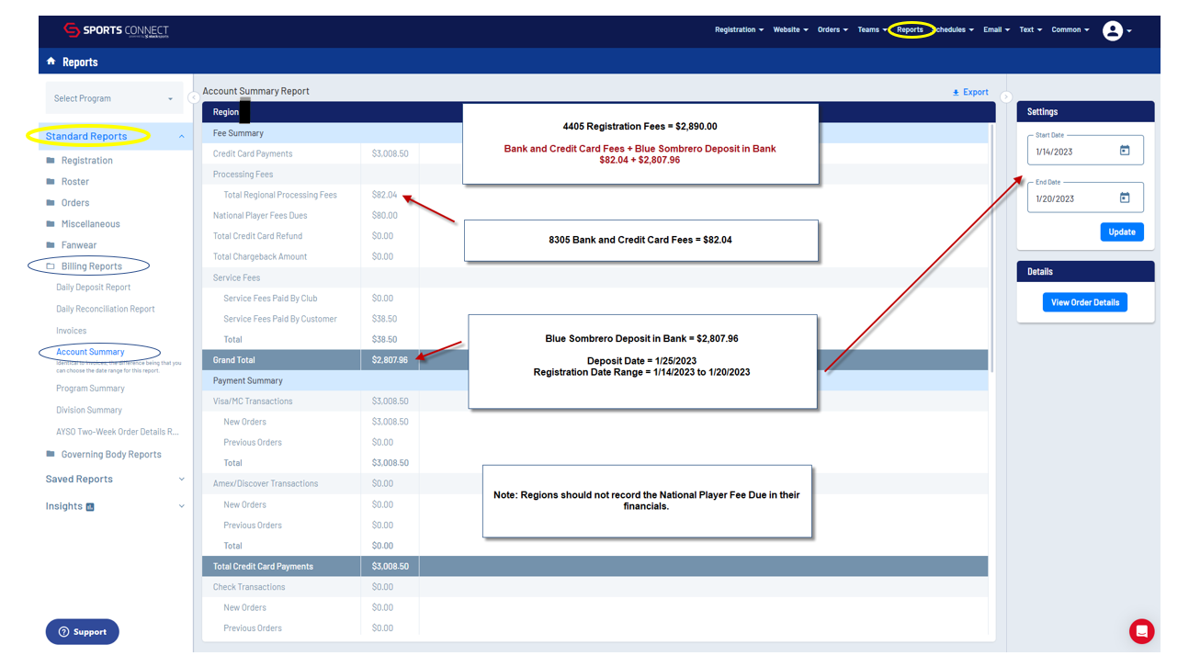Image resolution: width=1189 pixels, height=667 pixels.
Task: Click the red chat bubble icon
Action: tap(1141, 631)
